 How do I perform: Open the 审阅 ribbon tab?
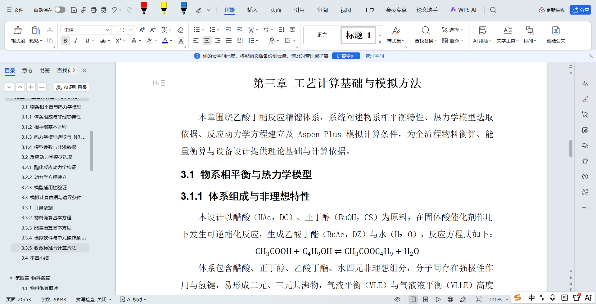tap(323, 10)
